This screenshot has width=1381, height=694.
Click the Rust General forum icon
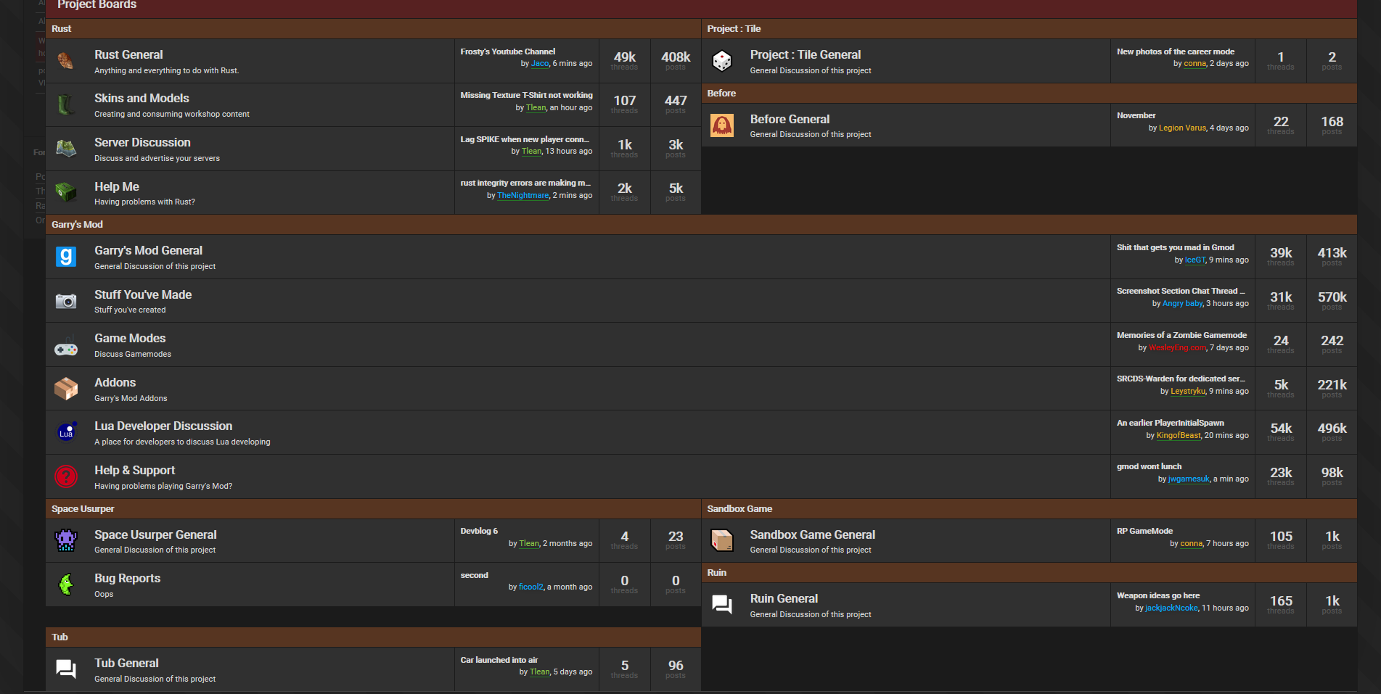66,61
